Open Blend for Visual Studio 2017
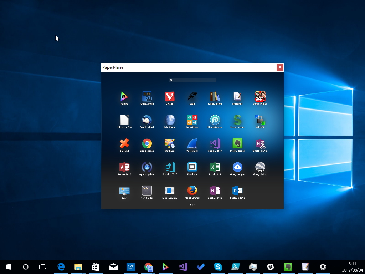This screenshot has width=365, height=274. 170,167
